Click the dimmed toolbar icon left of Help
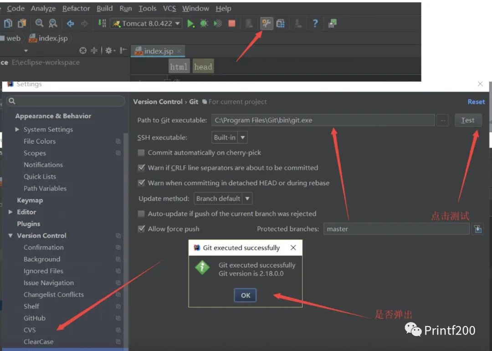This screenshot has width=492, height=351. [298, 24]
